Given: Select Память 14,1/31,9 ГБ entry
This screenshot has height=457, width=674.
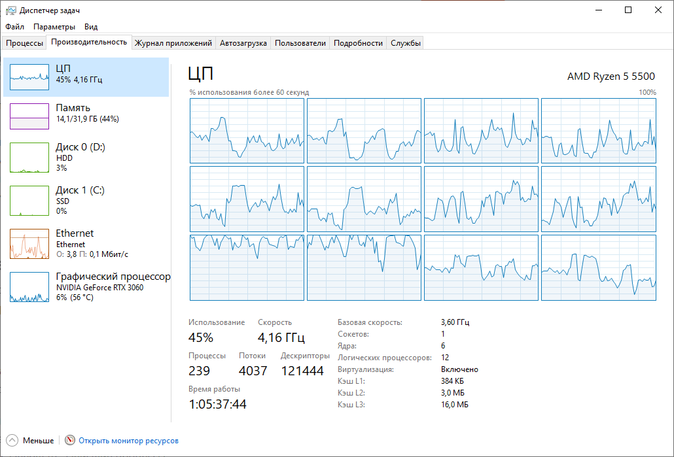Looking at the screenshot, I should click(x=86, y=116).
